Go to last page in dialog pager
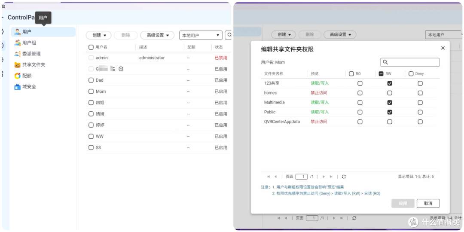The image size is (464, 232). click(331, 177)
